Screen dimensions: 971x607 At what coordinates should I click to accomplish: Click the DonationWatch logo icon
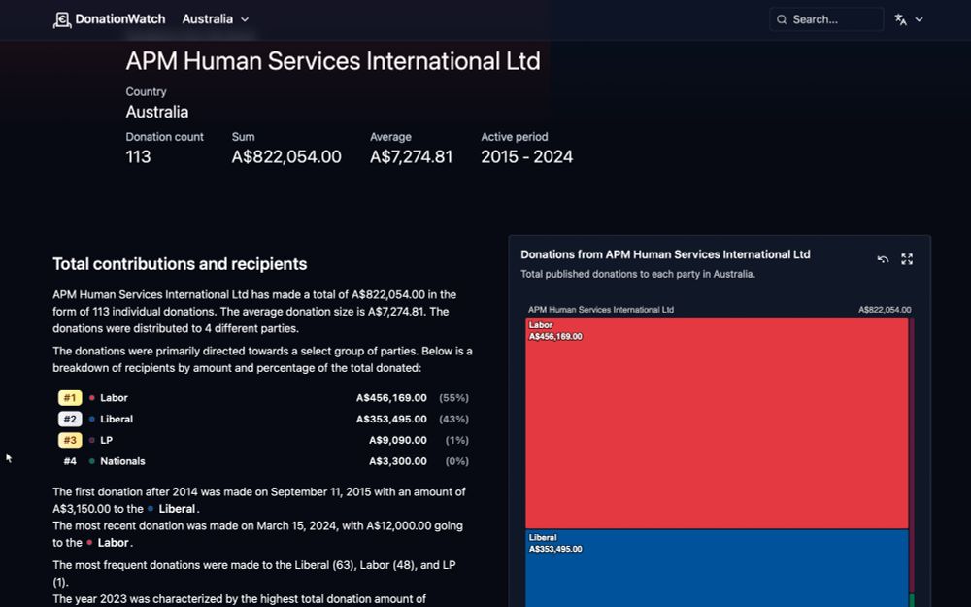point(62,19)
